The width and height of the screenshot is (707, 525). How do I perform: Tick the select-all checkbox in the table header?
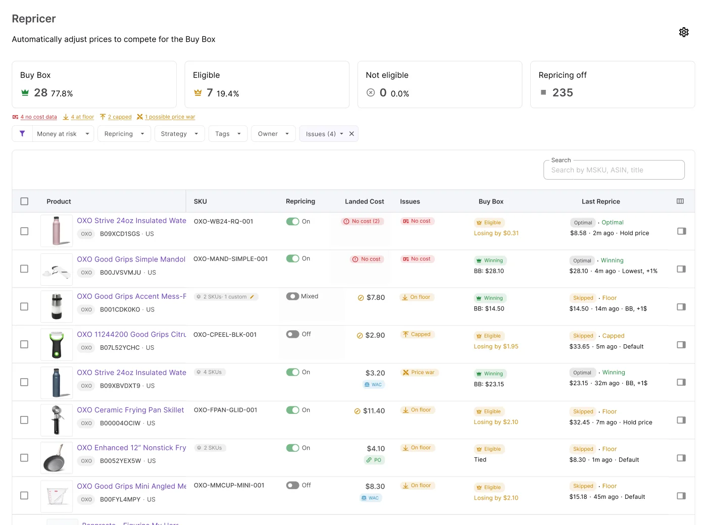[x=24, y=201]
